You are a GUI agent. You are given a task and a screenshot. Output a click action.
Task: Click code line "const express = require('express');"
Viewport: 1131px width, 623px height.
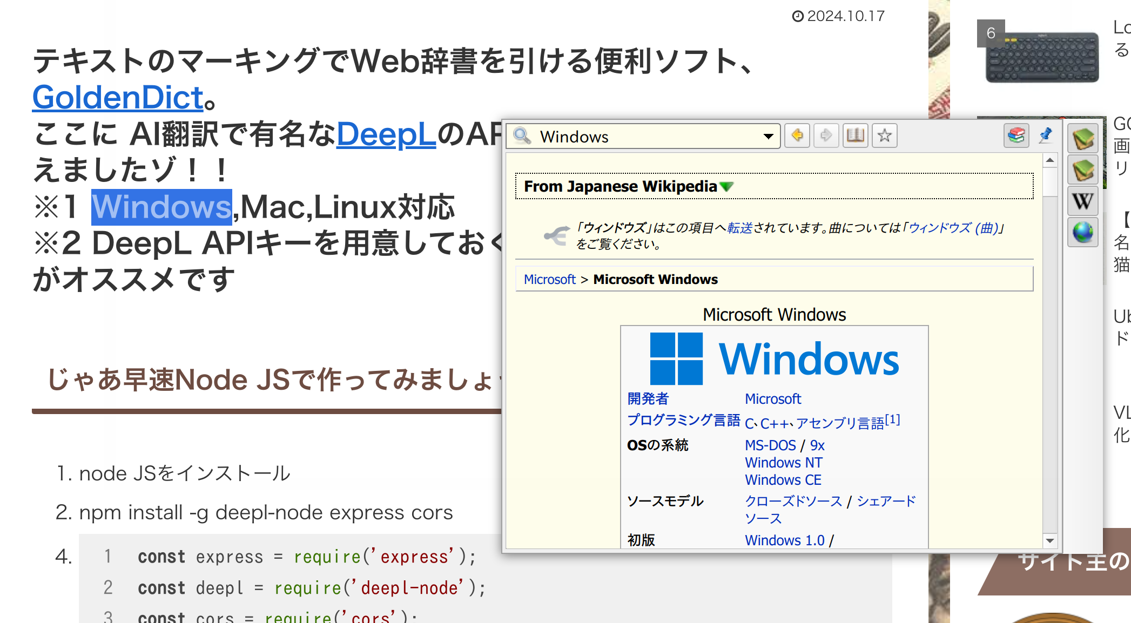coord(307,557)
